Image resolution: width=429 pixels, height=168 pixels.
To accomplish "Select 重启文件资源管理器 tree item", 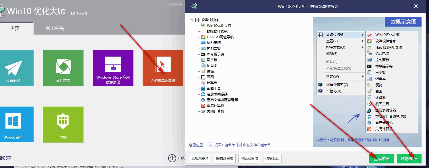I will pyautogui.click(x=222, y=100).
